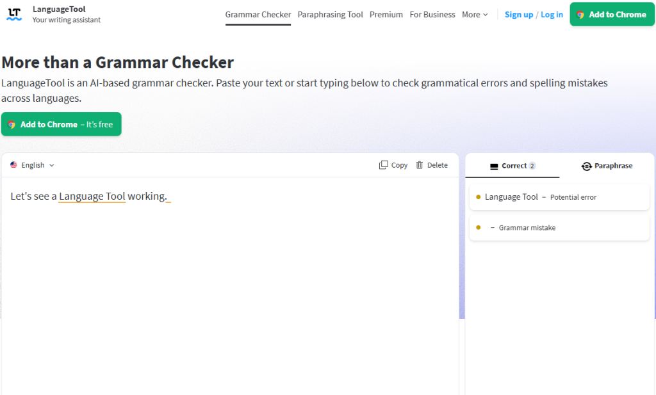Image resolution: width=656 pixels, height=395 pixels.
Task: Click the Correct tab icon
Action: pos(494,166)
